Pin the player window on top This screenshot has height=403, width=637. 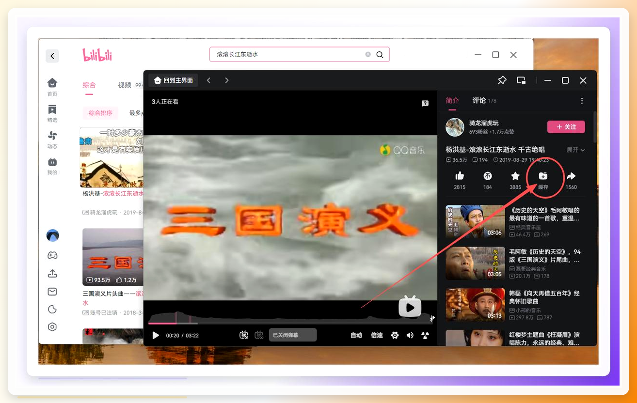[502, 80]
